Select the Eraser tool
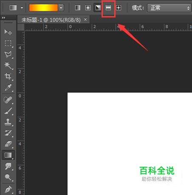Screen dimensions: 192x195 point(8,144)
